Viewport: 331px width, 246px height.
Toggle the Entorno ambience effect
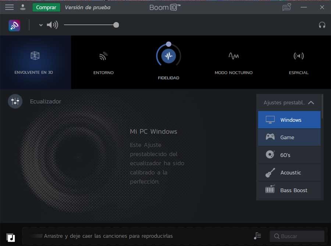[103, 63]
